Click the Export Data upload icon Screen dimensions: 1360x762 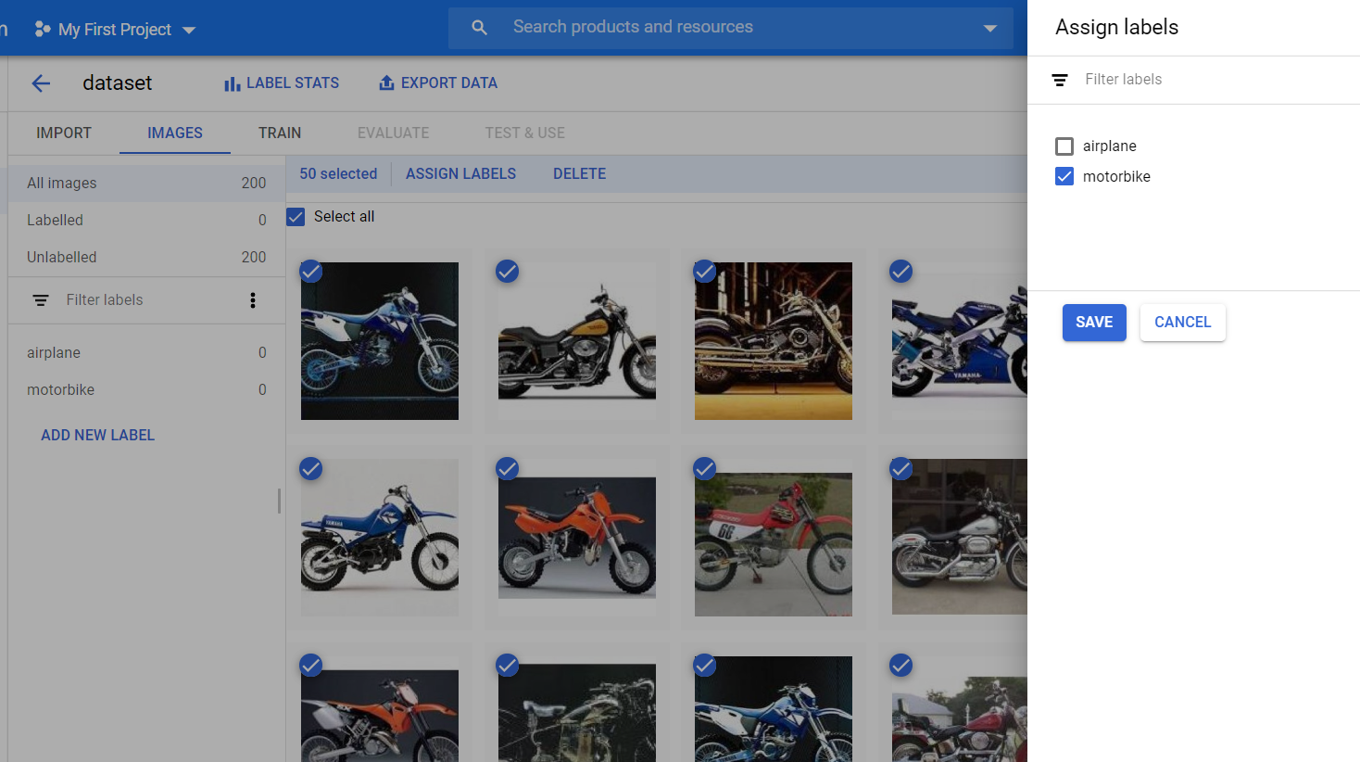tap(386, 83)
